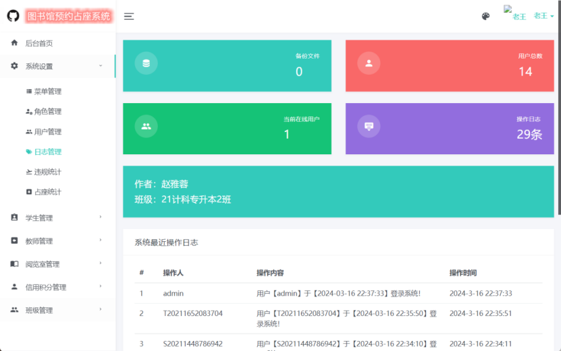Click the 操作人 column header

click(173, 273)
